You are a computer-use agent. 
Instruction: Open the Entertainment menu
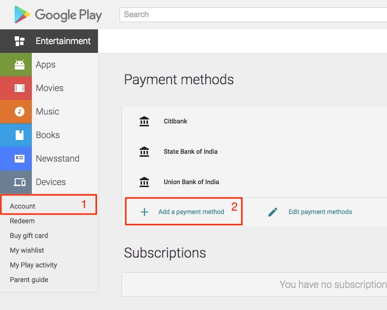tap(49, 41)
